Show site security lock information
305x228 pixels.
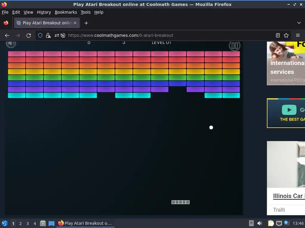(48, 35)
